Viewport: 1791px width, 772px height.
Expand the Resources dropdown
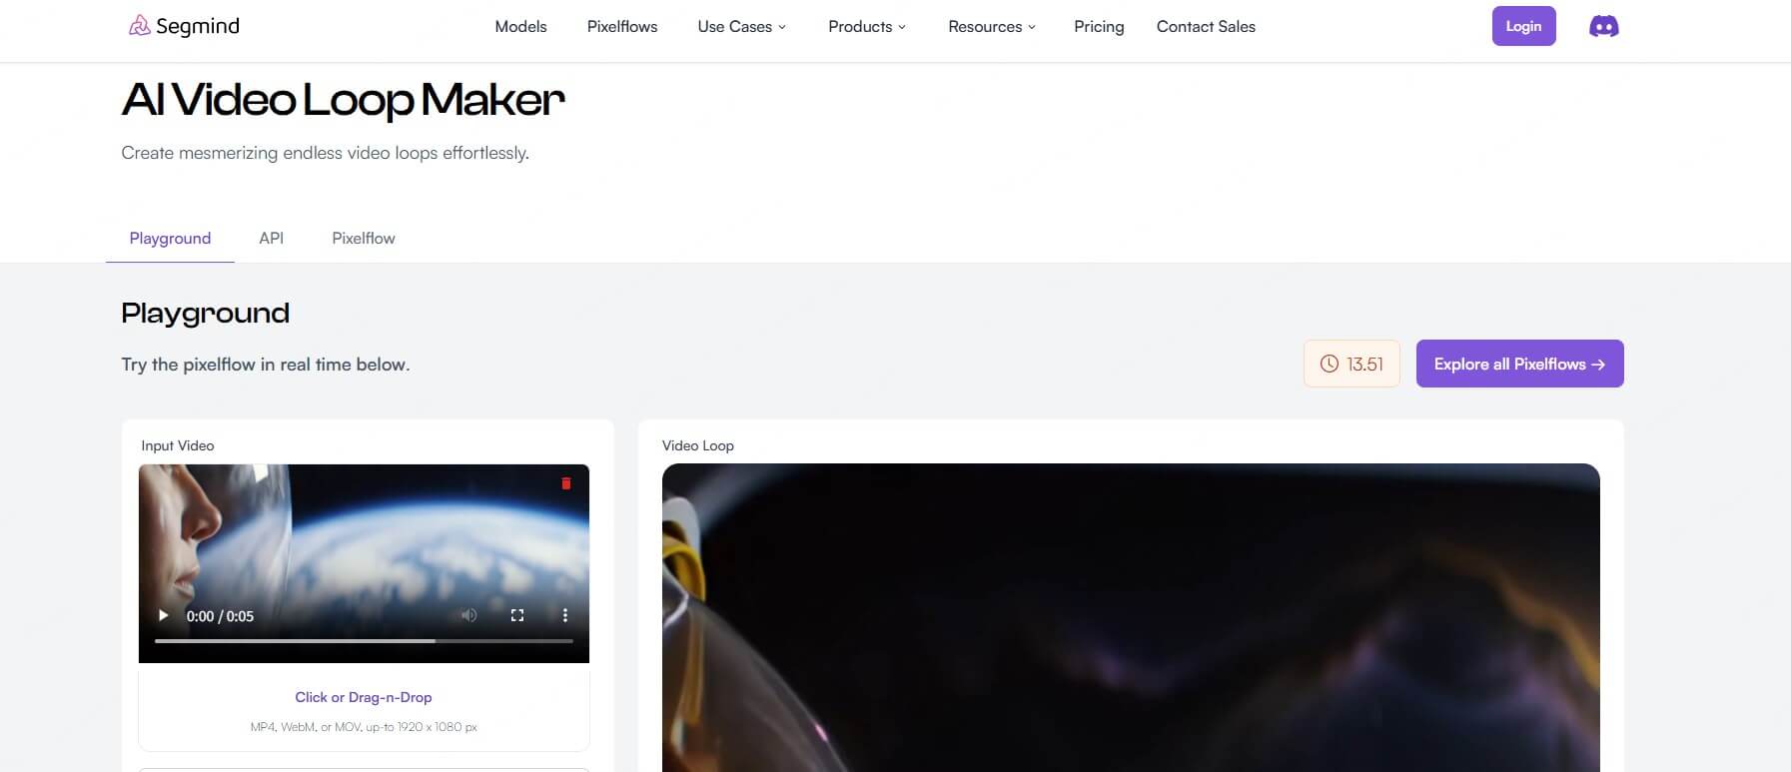click(992, 27)
